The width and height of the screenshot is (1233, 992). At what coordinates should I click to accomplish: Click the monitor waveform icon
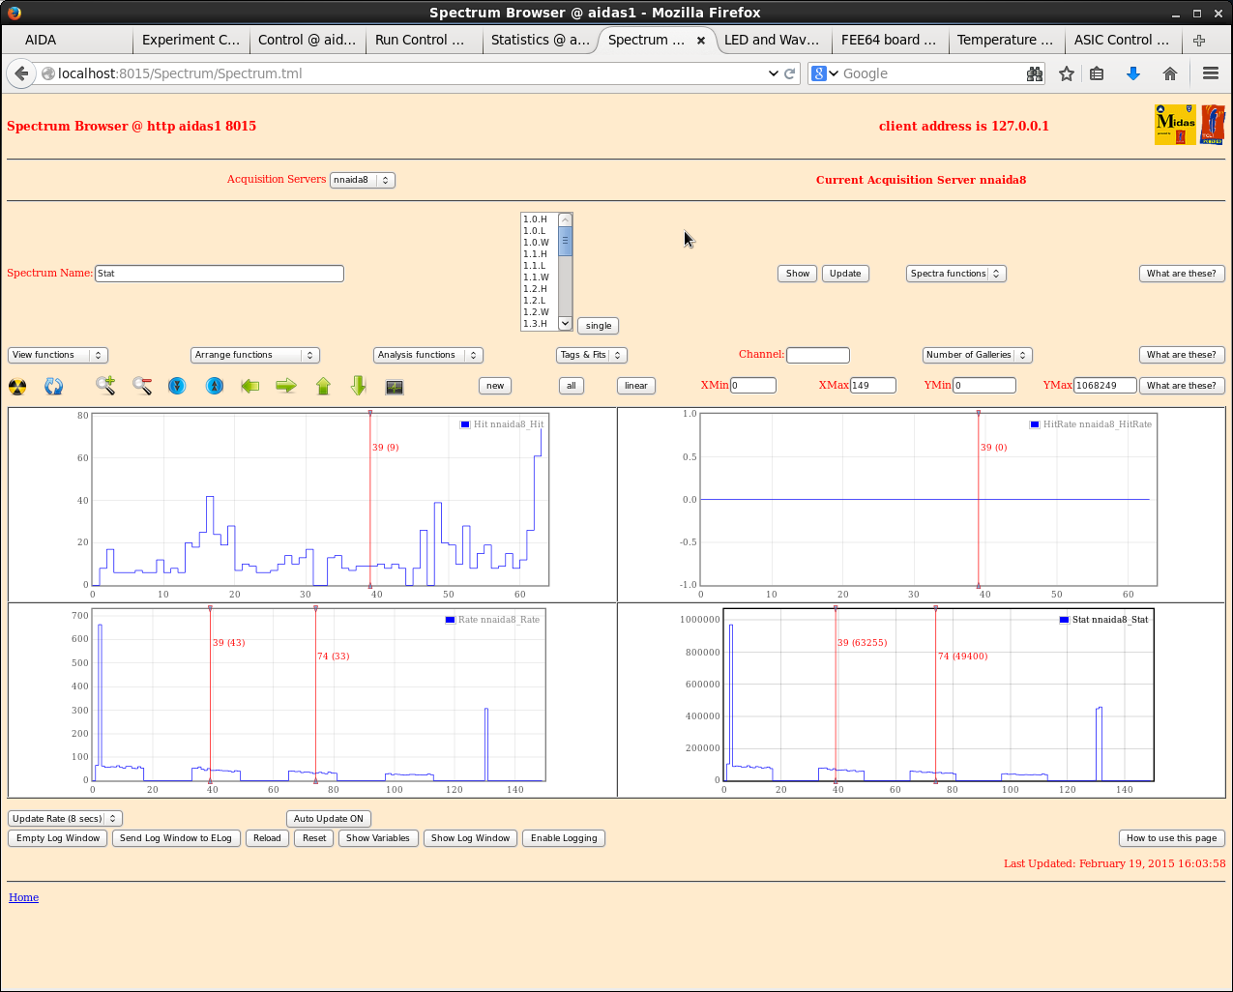(x=395, y=387)
